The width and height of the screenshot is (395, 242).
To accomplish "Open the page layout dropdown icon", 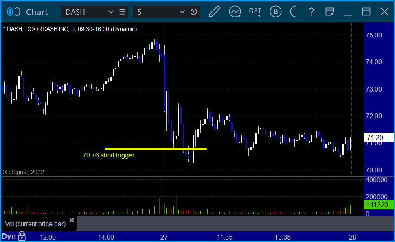I will pyautogui.click(x=329, y=11).
